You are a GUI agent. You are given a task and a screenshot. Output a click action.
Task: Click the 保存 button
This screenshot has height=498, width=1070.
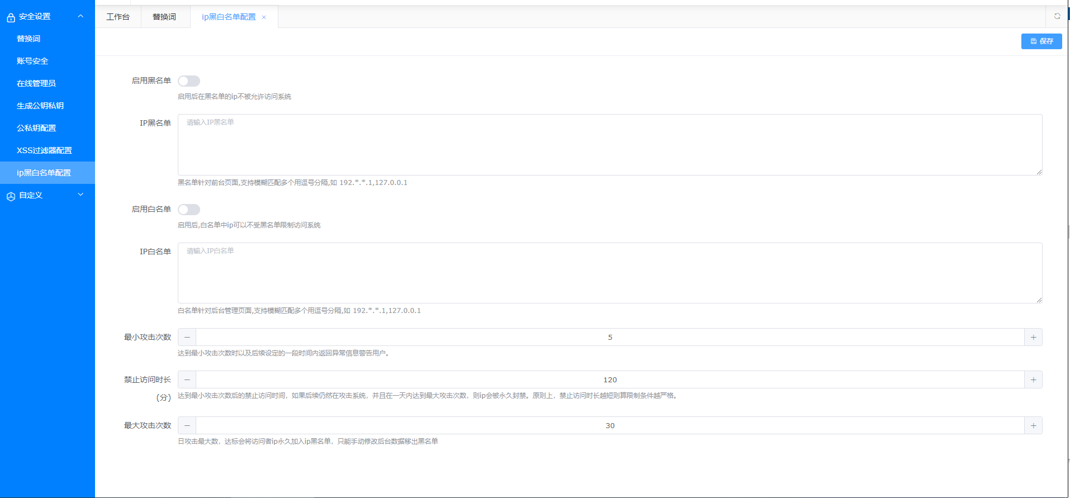click(1041, 41)
